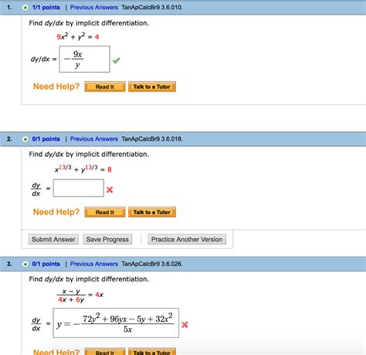Click 'Need Help?' label in question 2

click(x=56, y=212)
